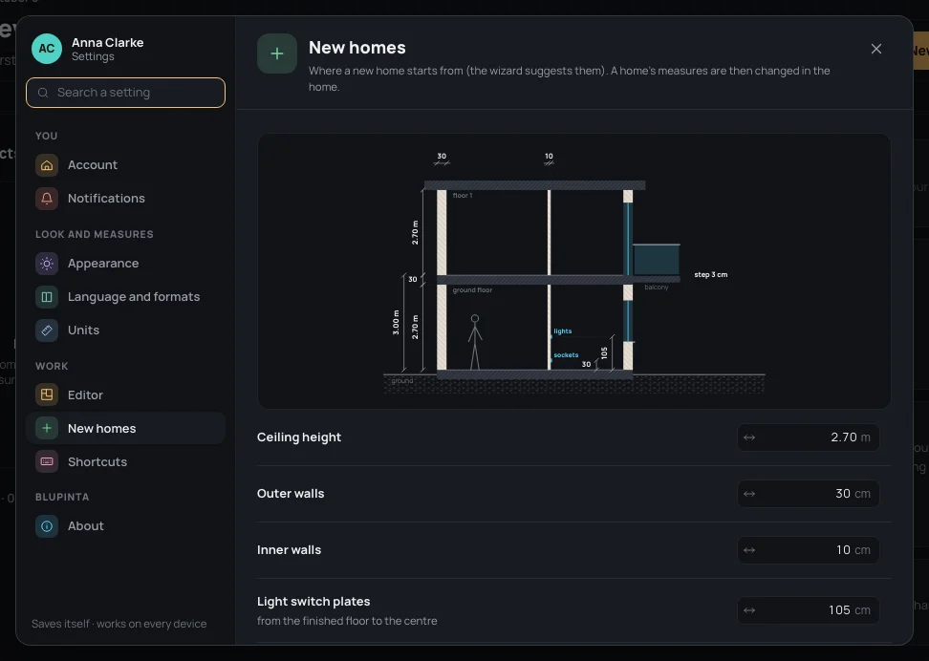Click the "LOOK AND MEASURES" section heading
929x661 pixels.
(95, 235)
